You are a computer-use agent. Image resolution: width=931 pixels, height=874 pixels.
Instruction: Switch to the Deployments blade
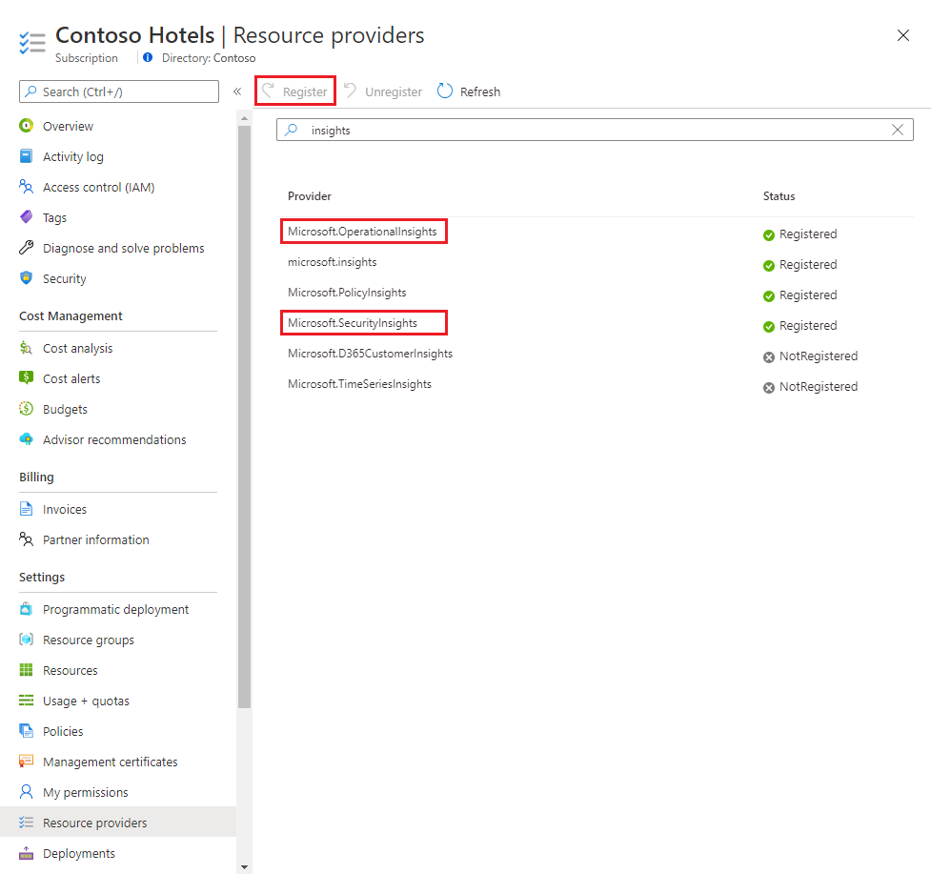coord(79,853)
